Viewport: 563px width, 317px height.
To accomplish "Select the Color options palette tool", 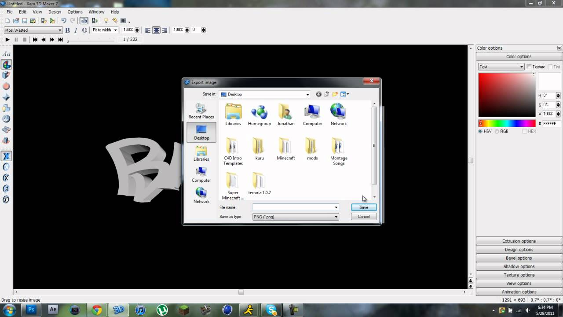I will coord(6,65).
